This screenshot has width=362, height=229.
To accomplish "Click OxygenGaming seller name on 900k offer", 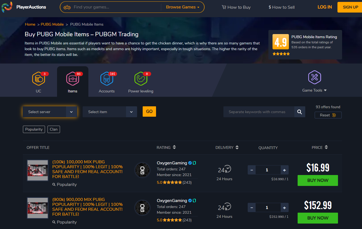I will pyautogui.click(x=172, y=201).
